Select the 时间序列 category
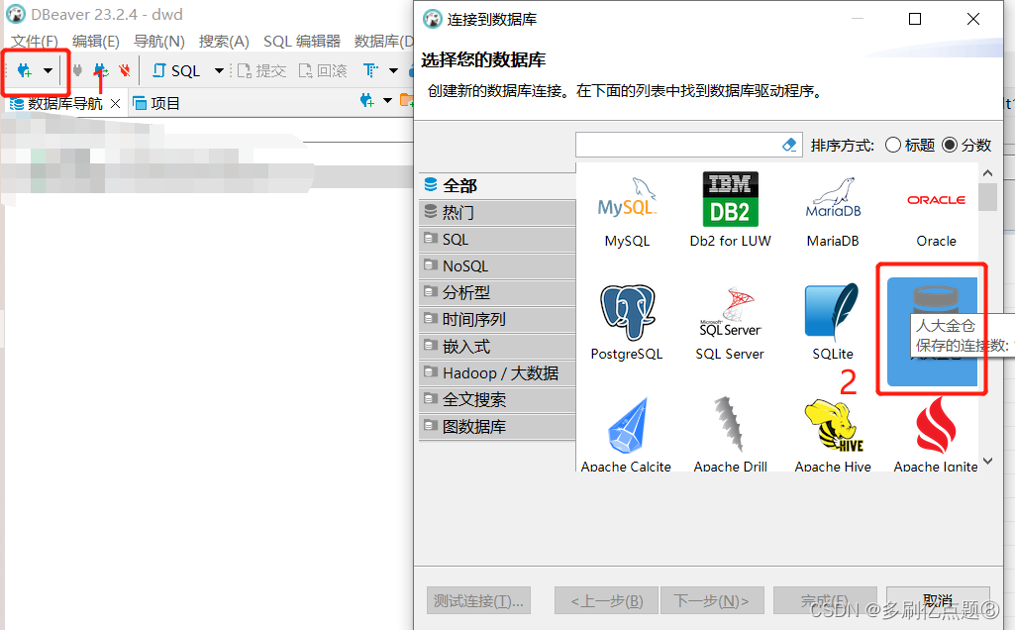This screenshot has height=630, width=1015. pyautogui.click(x=497, y=319)
